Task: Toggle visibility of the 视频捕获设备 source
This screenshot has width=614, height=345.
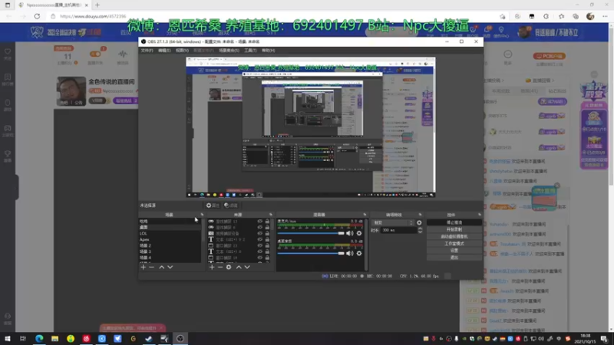Action: click(x=259, y=234)
